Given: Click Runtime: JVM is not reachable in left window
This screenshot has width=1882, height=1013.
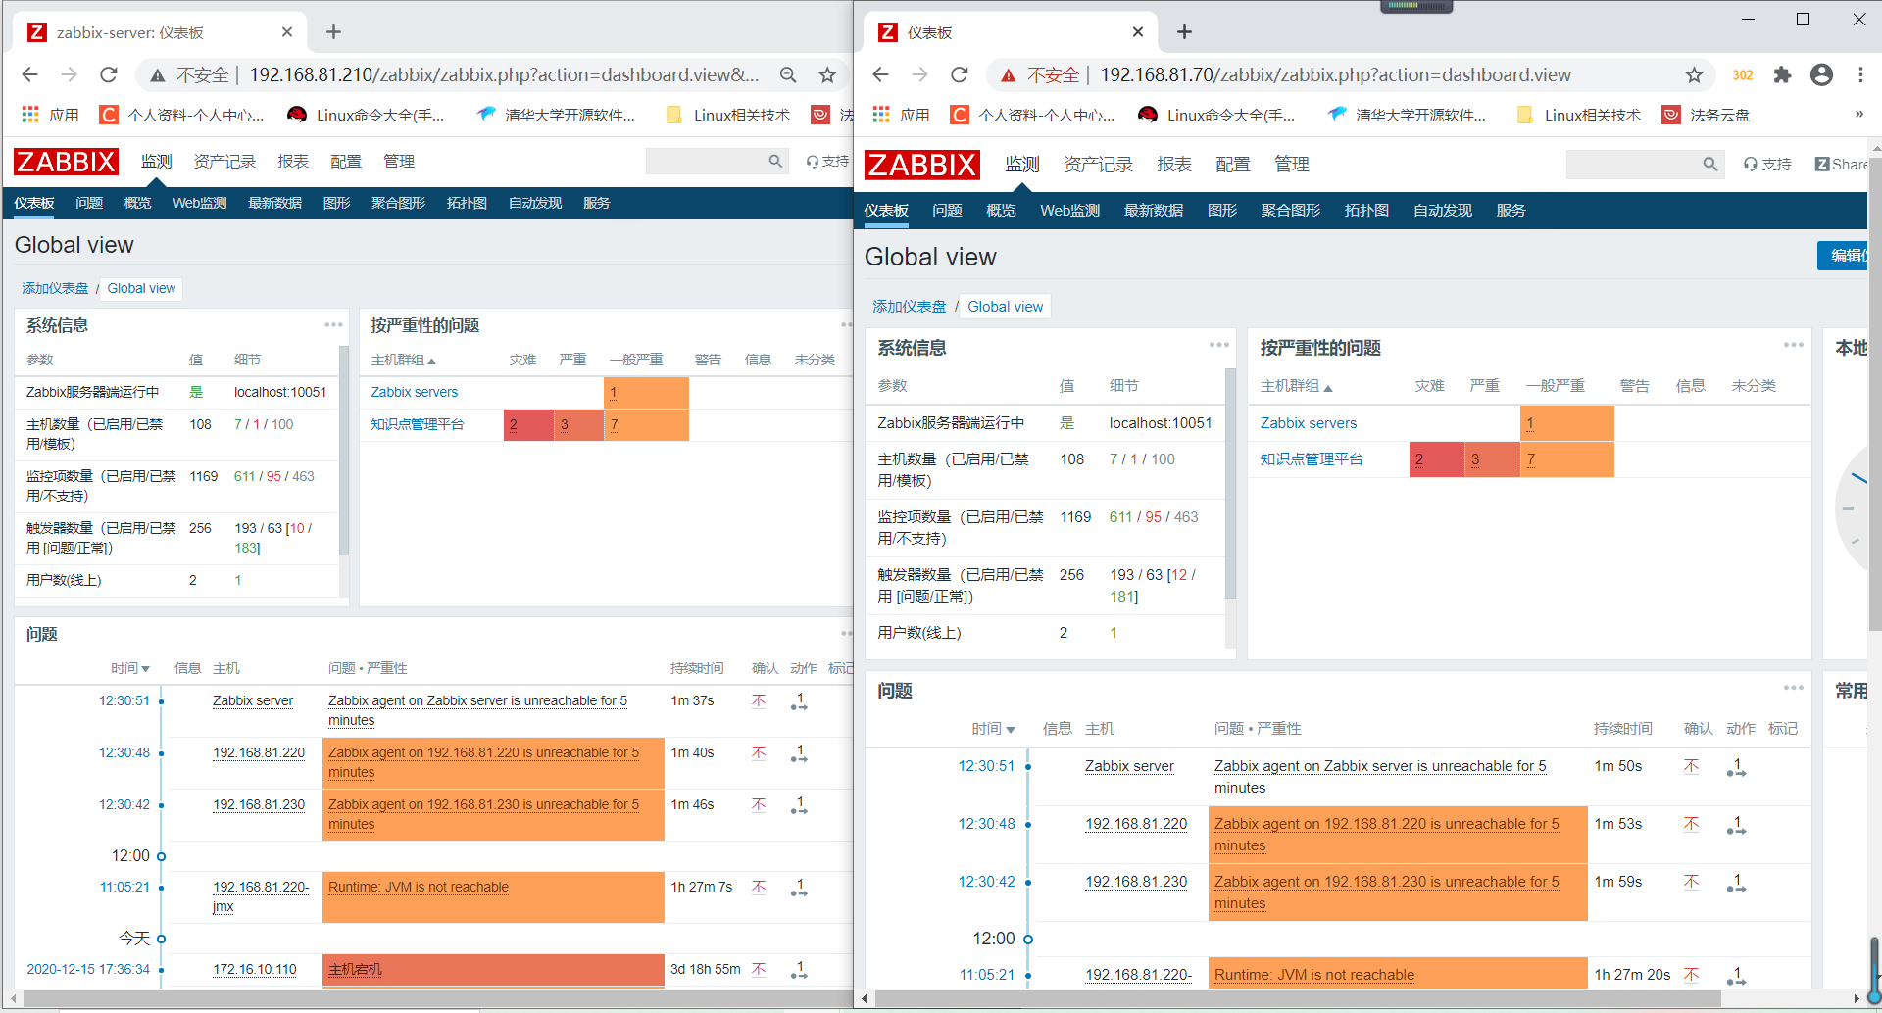Looking at the screenshot, I should pyautogui.click(x=419, y=888).
